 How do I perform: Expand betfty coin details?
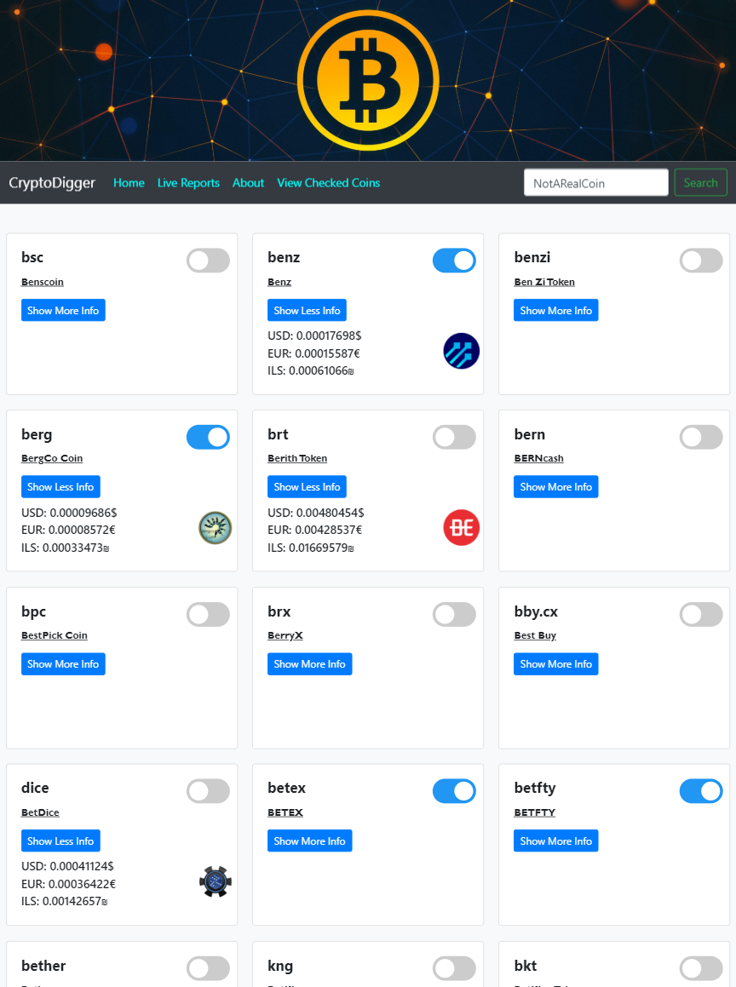pos(556,841)
